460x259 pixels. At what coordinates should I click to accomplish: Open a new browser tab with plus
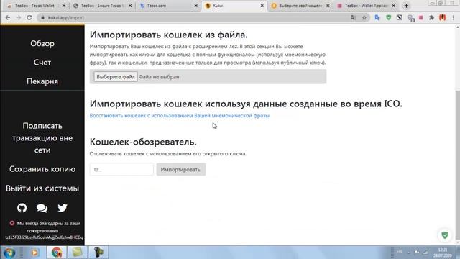click(406, 6)
